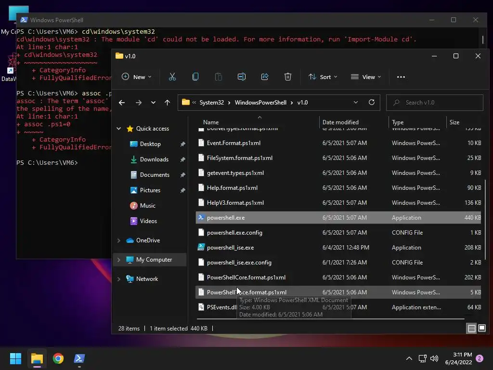Show hidden system tray icons
Viewport: 493px width, 370px height.
409,358
